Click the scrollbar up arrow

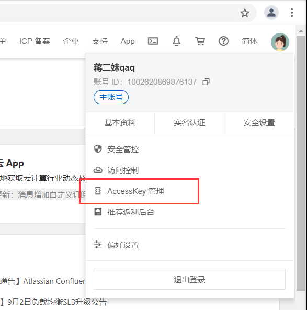[x=301, y=31]
